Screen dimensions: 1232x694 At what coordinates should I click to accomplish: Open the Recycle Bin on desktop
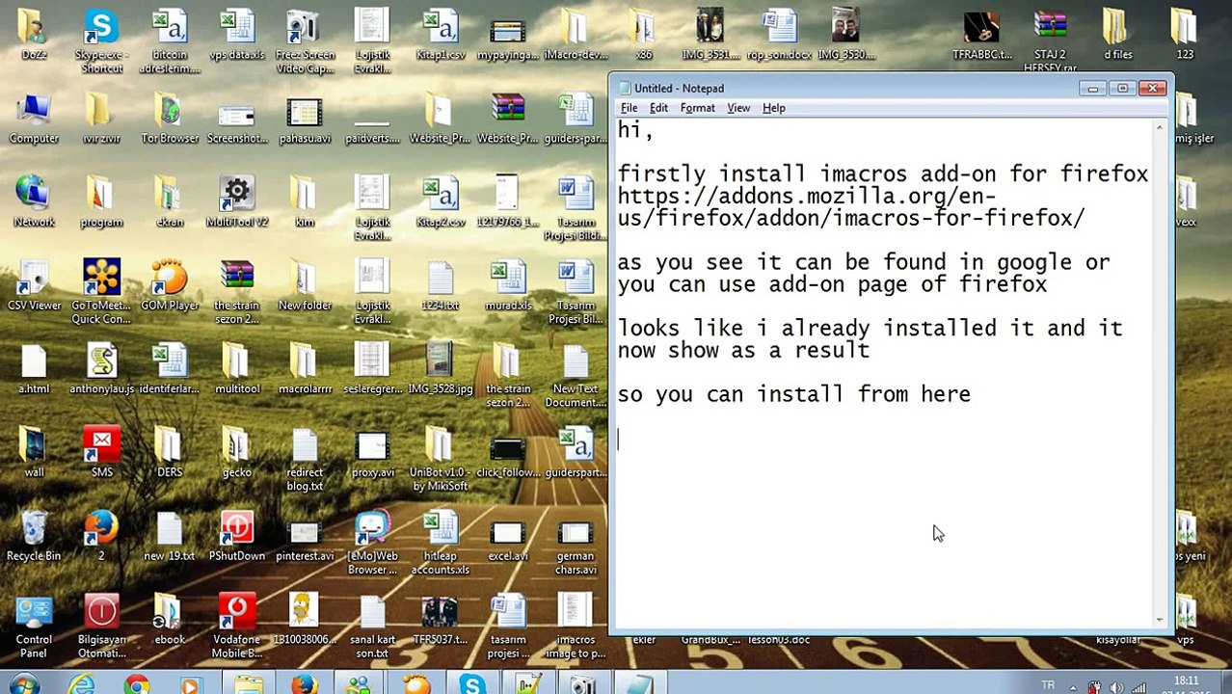34,537
